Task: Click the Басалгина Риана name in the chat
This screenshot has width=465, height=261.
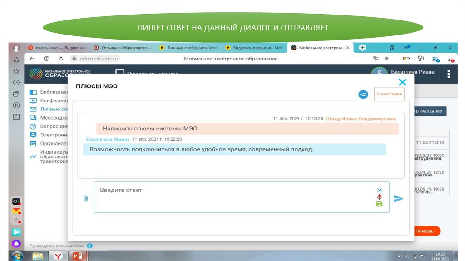Action: tap(107, 139)
